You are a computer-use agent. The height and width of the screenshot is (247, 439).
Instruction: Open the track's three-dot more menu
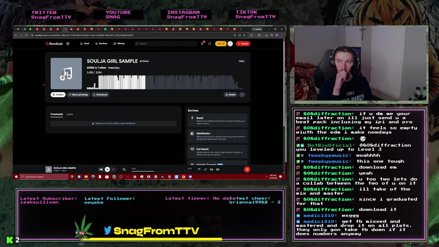point(242,95)
